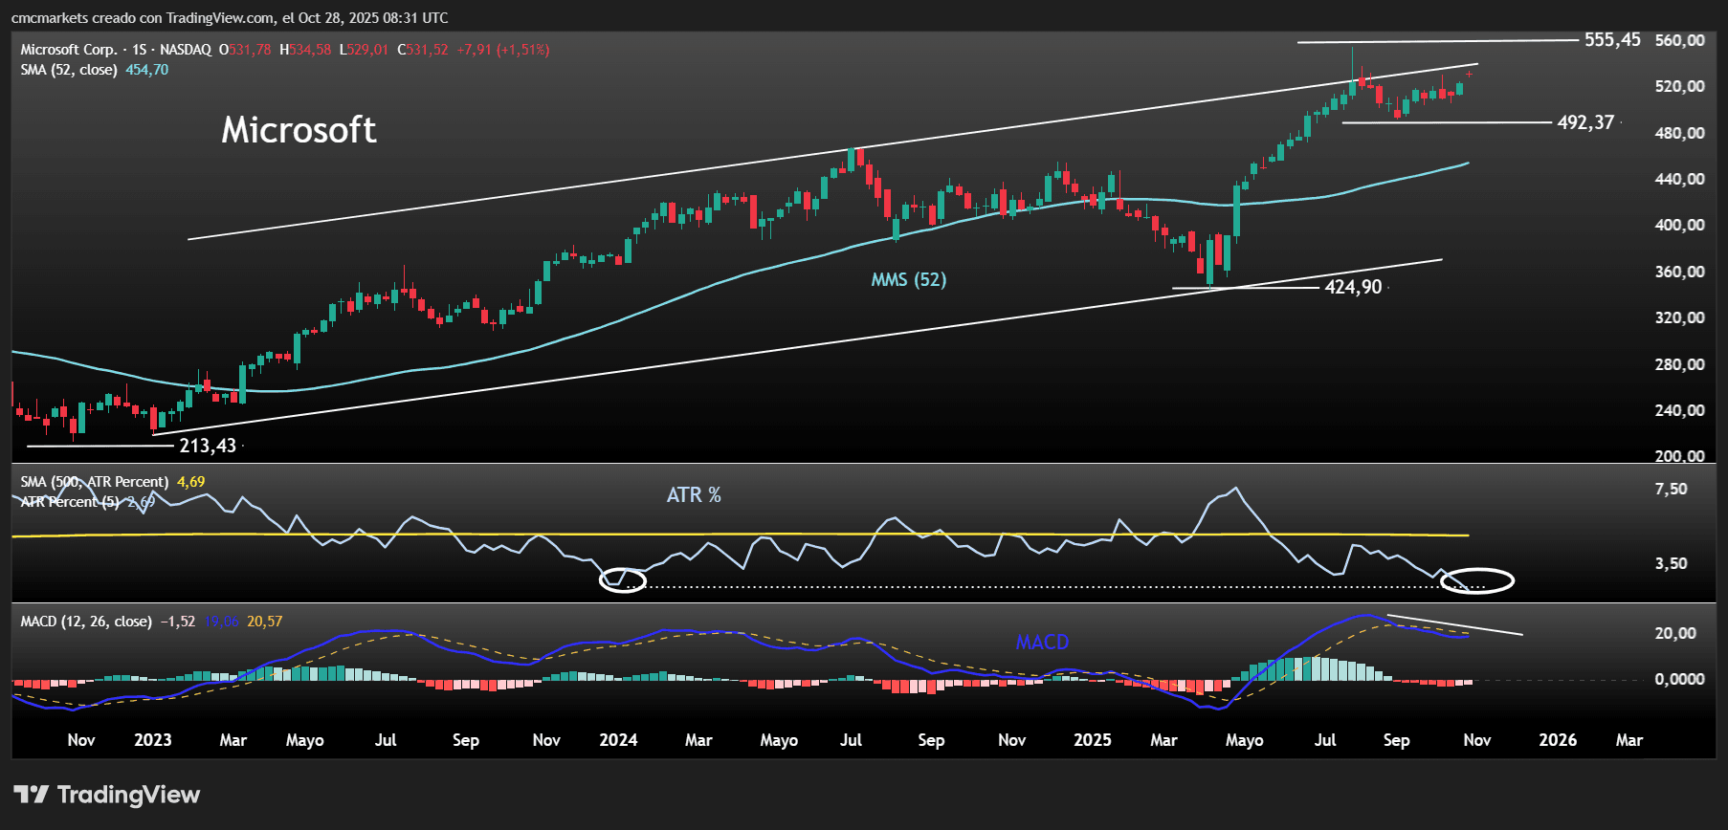Select the 492,37 support price label
The width and height of the screenshot is (1728, 830).
(x=1585, y=122)
